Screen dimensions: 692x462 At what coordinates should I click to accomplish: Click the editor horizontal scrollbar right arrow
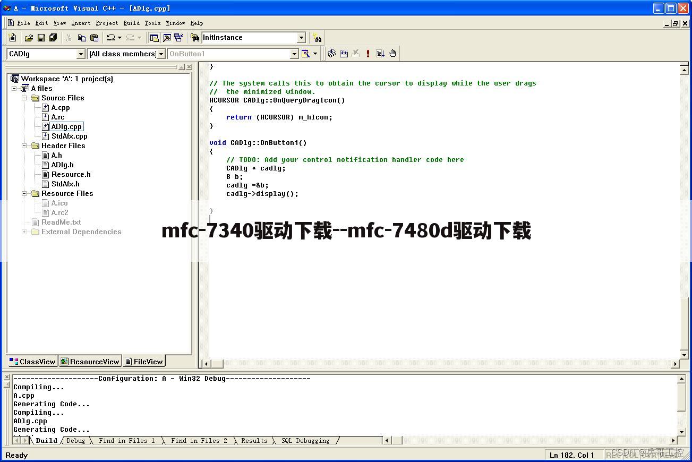(x=676, y=364)
